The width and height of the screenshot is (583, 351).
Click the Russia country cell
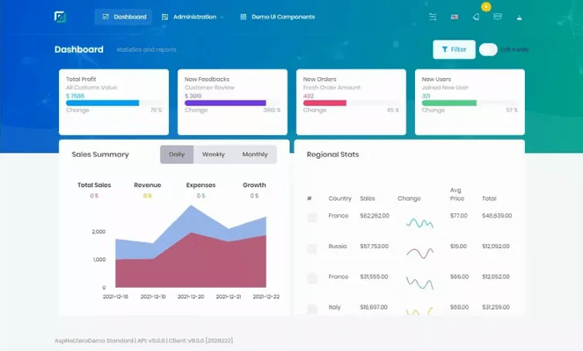click(338, 246)
